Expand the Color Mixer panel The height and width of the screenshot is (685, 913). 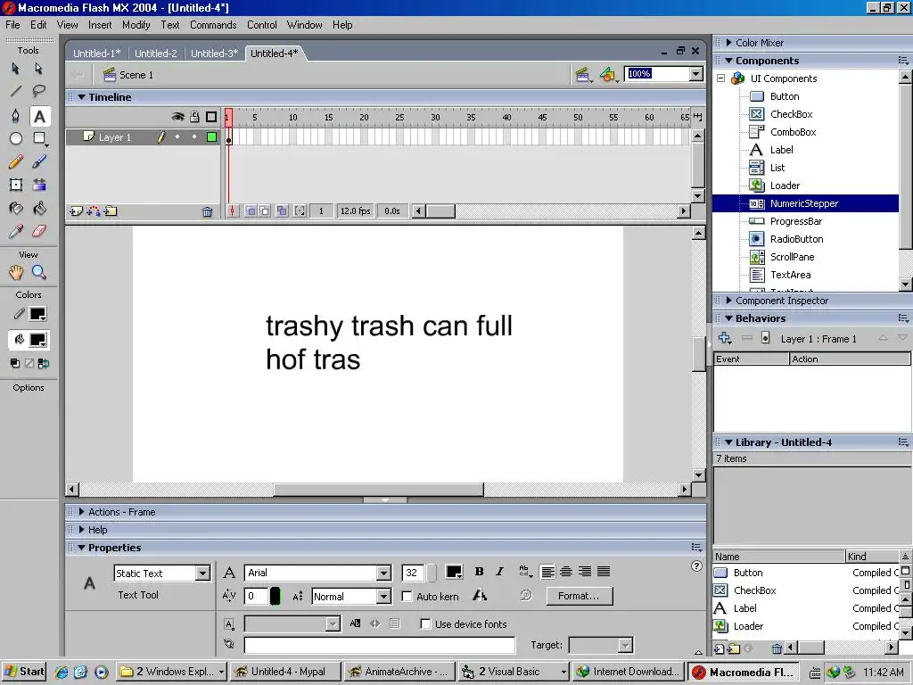coord(728,43)
